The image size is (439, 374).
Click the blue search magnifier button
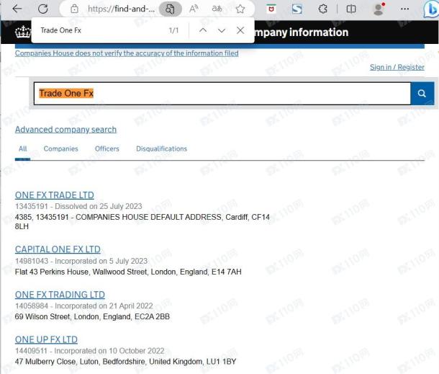click(x=422, y=94)
